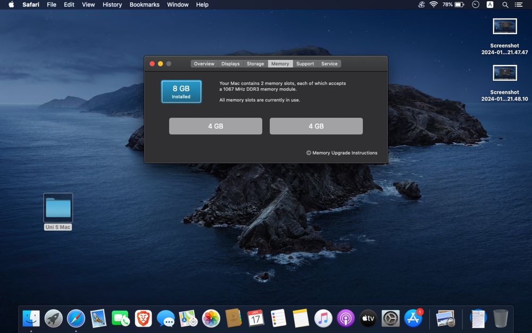
Task: Click the input source A icon
Action: [x=490, y=5]
